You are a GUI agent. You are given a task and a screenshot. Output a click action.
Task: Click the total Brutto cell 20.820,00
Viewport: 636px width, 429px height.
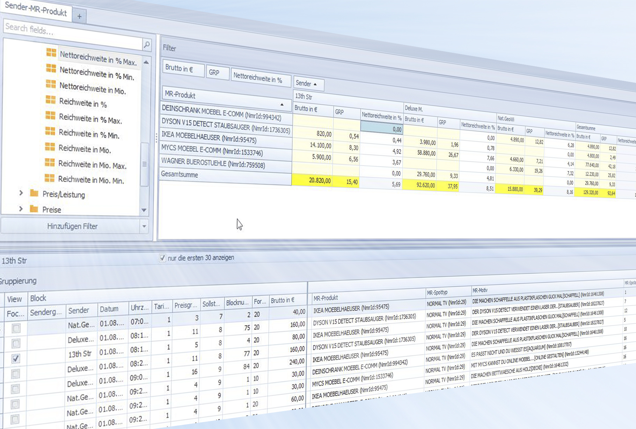(312, 180)
